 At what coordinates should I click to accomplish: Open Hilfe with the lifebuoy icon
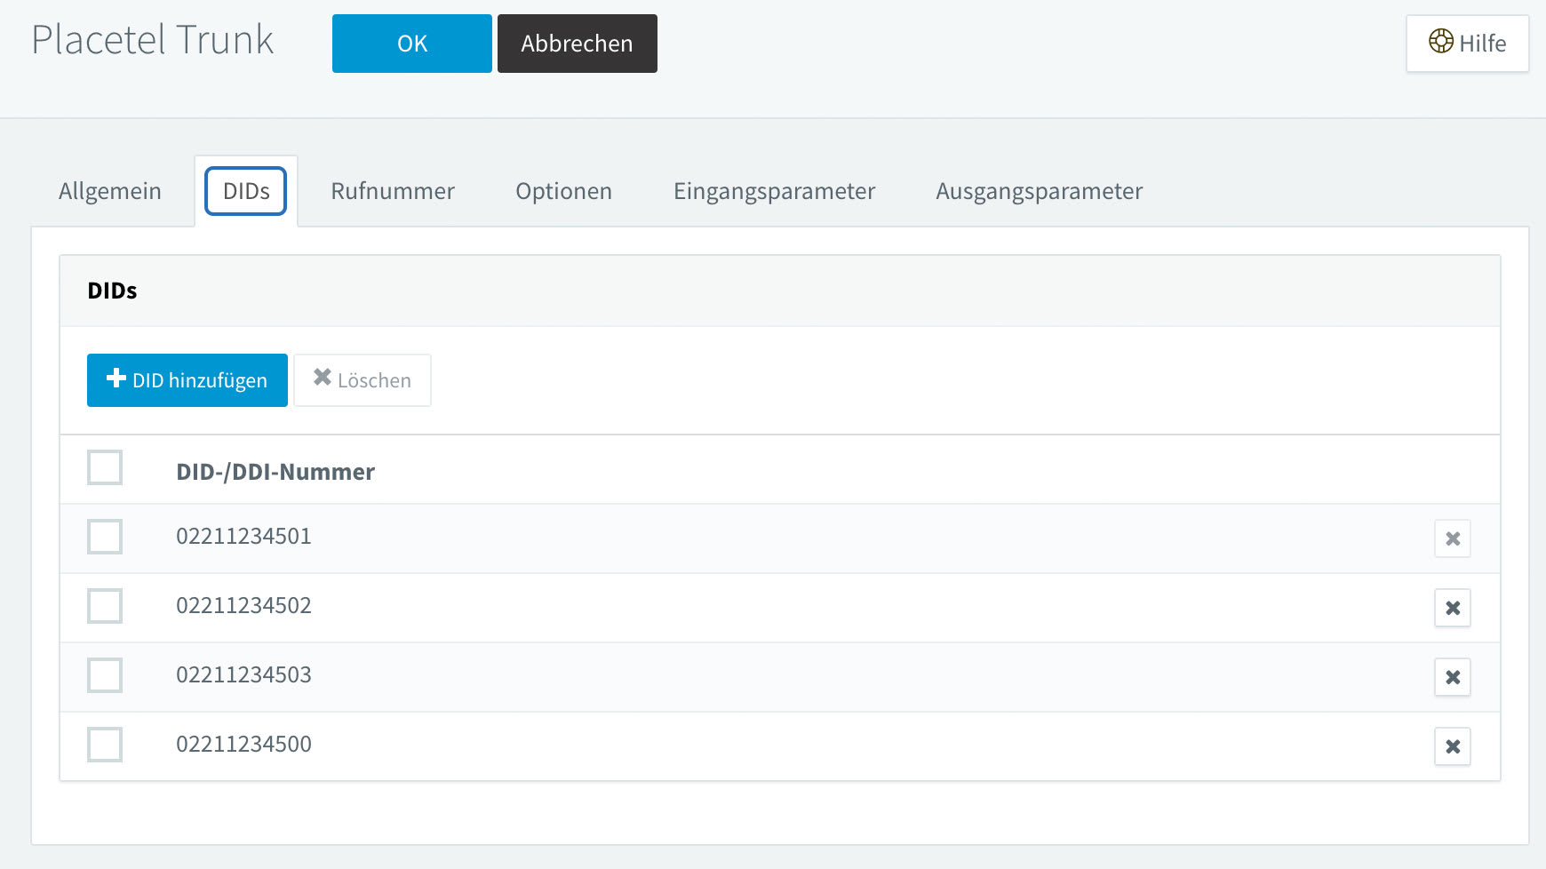coord(1467,43)
